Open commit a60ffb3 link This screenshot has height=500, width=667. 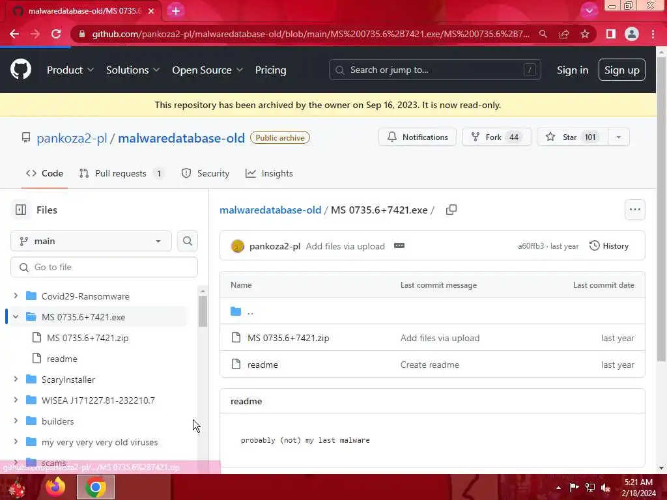[530, 245]
